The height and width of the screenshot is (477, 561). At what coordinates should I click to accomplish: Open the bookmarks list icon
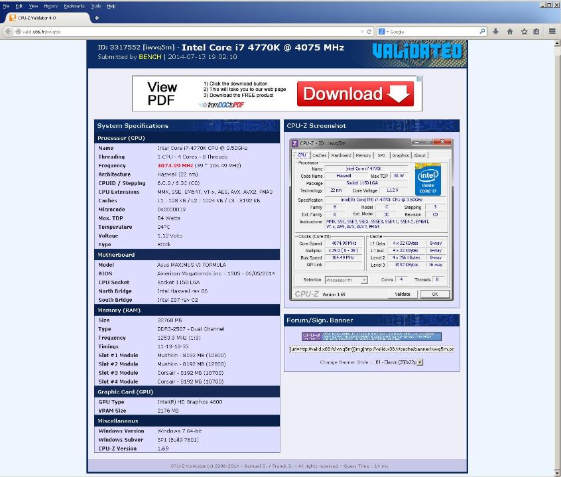click(x=536, y=31)
